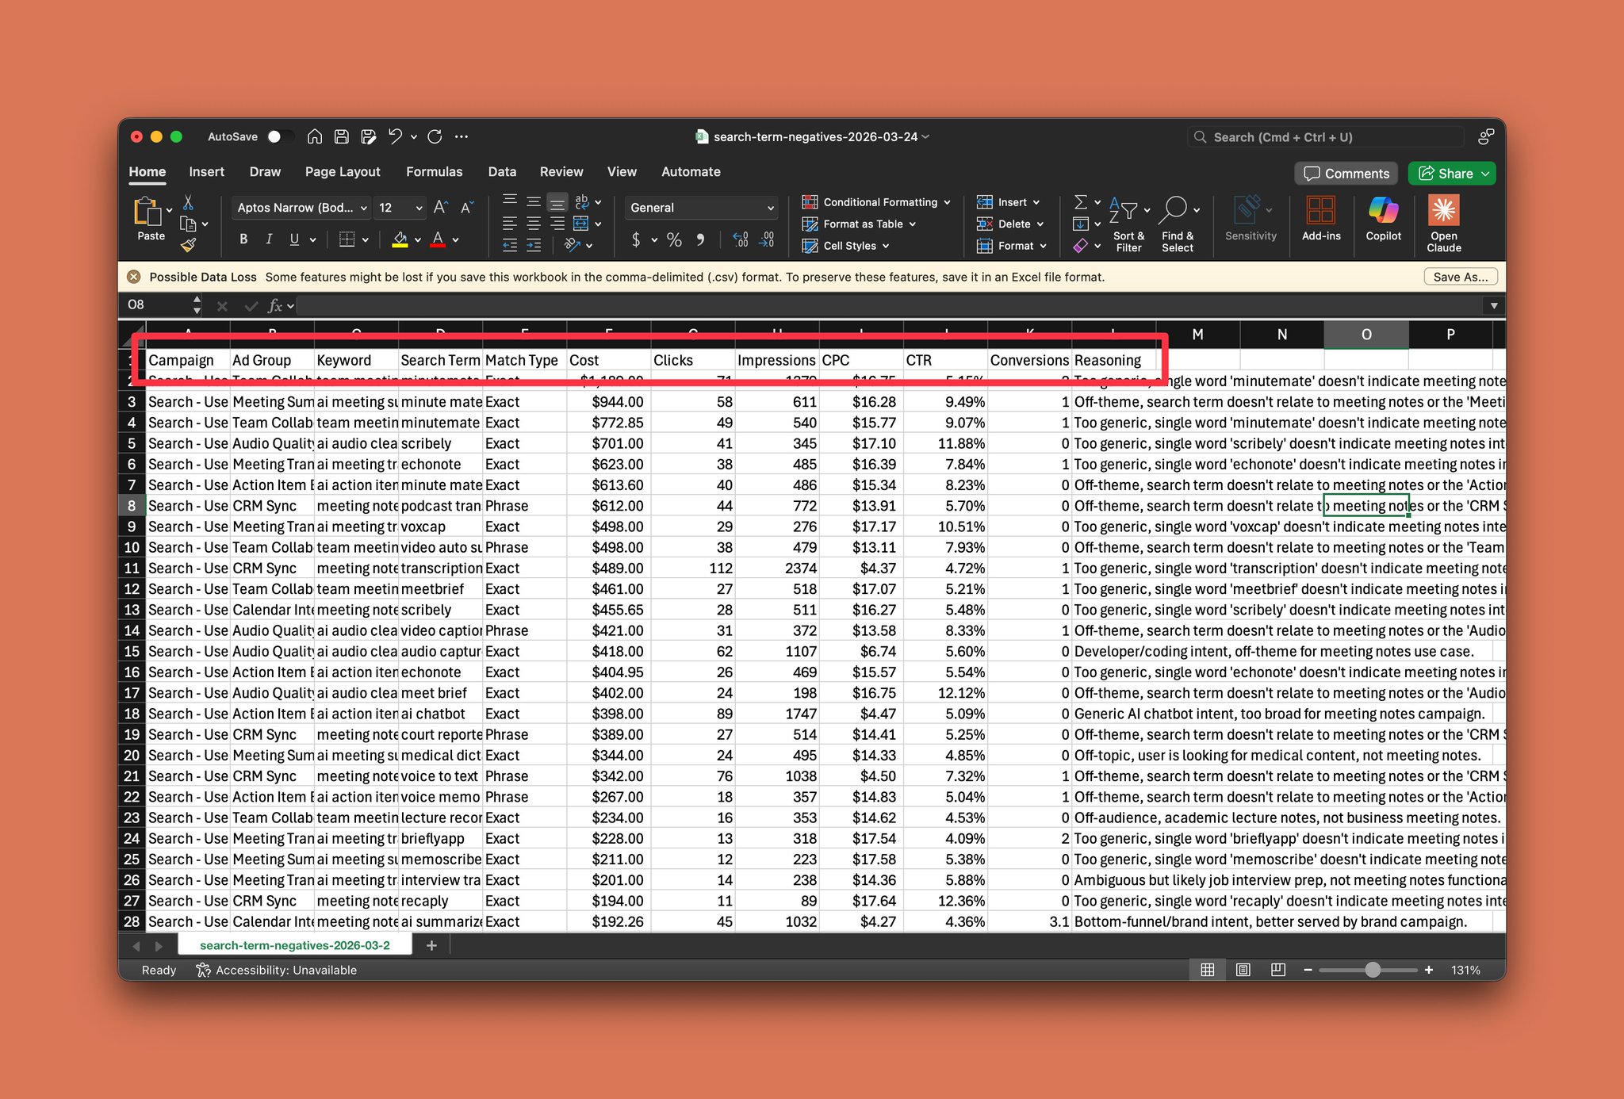Click Increase Decimal icon
The width and height of the screenshot is (1624, 1099).
click(741, 239)
